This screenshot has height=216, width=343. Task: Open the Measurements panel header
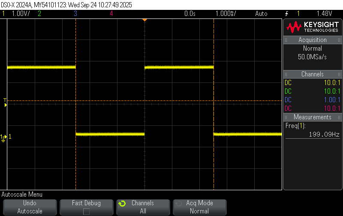(x=313, y=117)
